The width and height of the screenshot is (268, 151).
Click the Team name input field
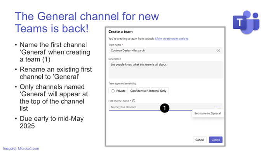(x=165, y=50)
